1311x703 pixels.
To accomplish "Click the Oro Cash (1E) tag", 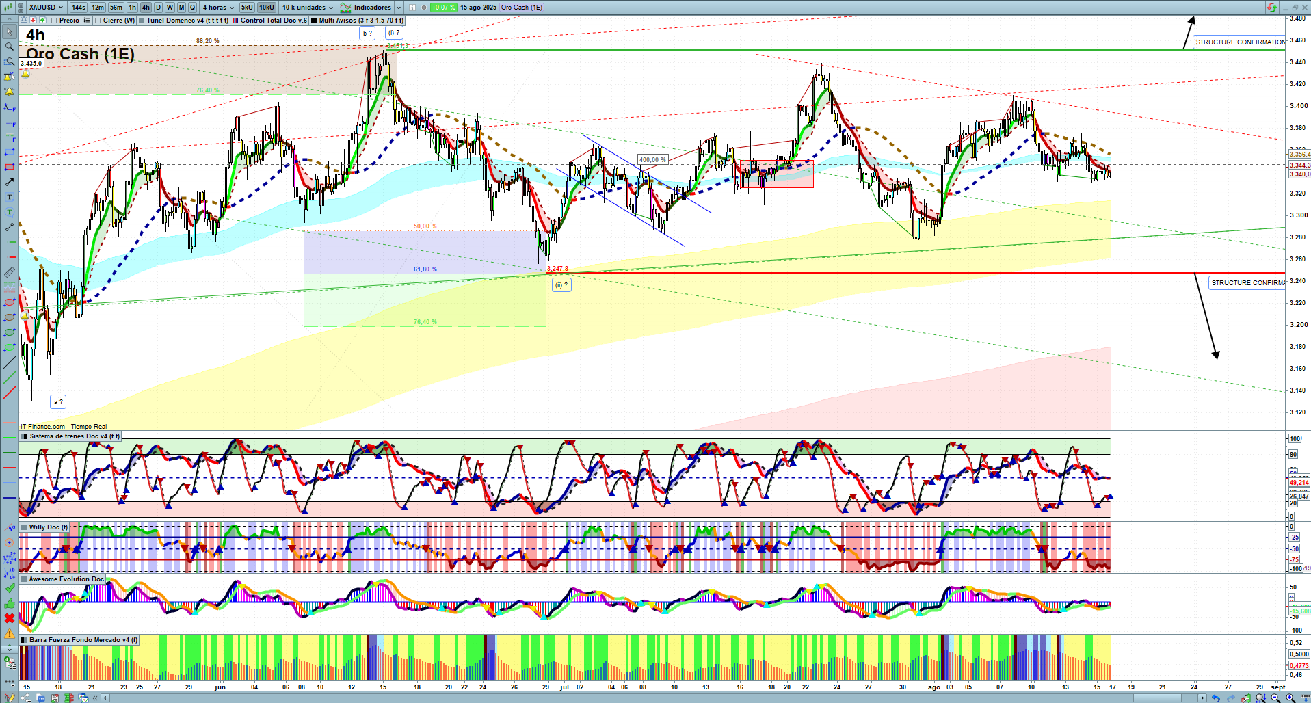I will click(522, 8).
